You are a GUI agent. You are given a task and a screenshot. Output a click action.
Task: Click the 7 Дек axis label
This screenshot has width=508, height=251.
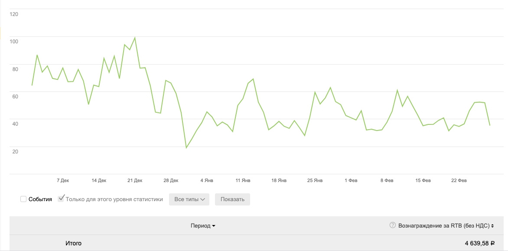pos(63,180)
